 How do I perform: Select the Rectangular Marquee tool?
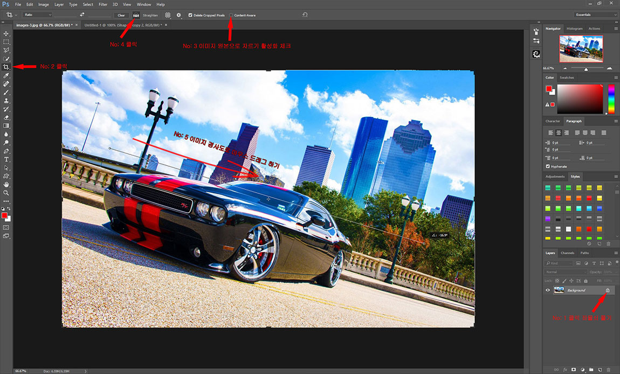tap(6, 42)
